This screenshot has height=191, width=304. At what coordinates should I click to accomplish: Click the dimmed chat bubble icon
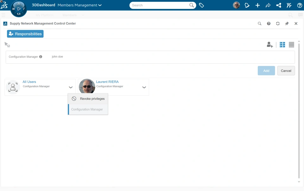click(x=300, y=15)
